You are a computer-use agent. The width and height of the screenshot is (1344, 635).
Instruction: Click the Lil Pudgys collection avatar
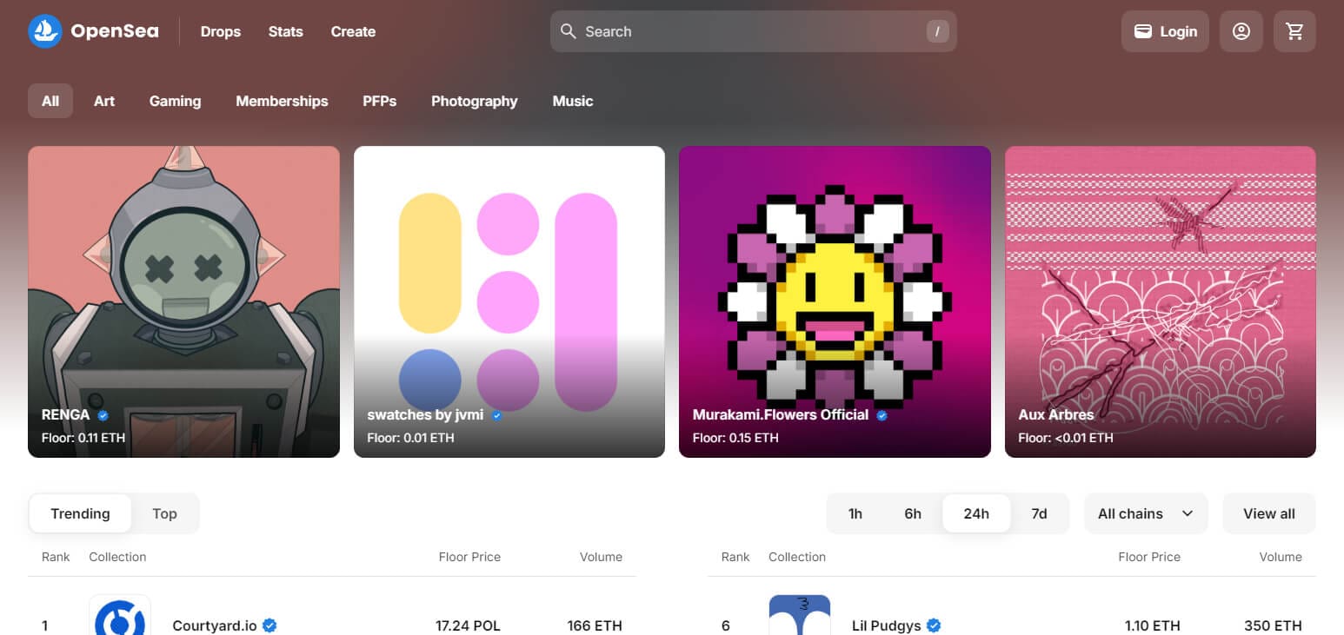(799, 617)
